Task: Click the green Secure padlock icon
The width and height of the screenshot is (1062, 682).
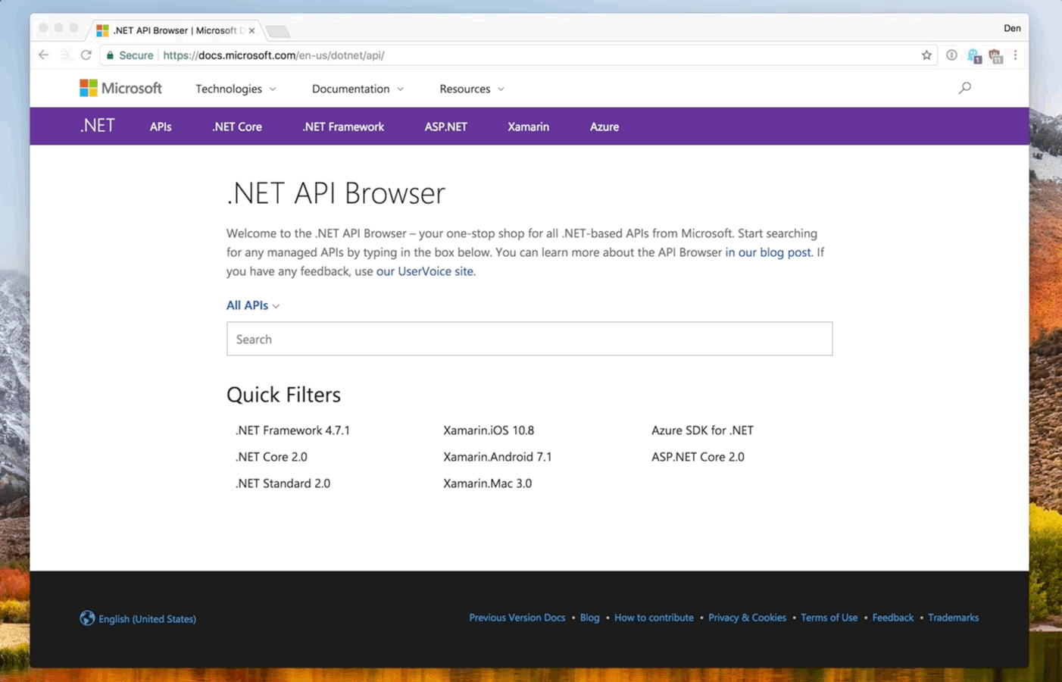Action: (x=111, y=55)
